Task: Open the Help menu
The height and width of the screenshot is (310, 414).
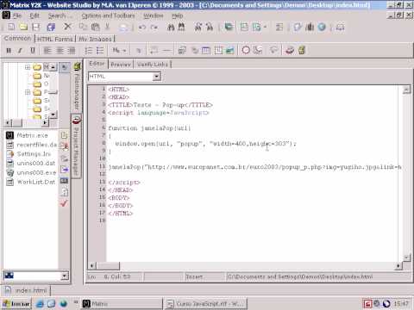Action: (x=178, y=15)
